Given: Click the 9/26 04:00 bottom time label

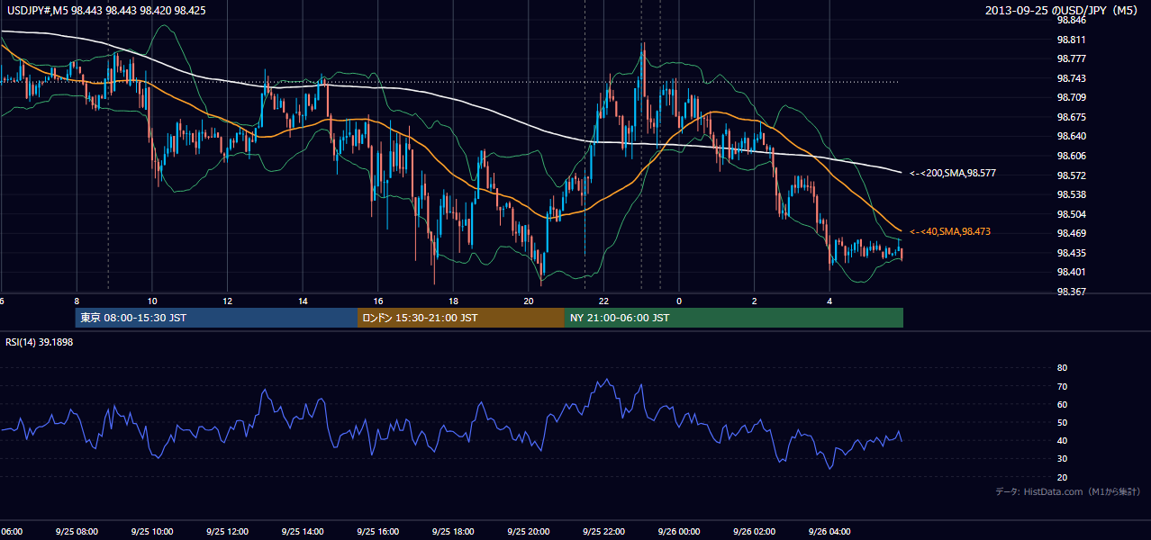Looking at the screenshot, I should [829, 531].
